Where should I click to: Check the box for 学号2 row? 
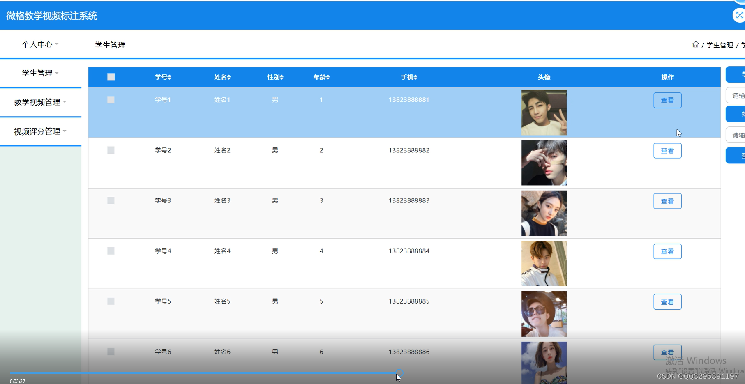click(x=111, y=150)
